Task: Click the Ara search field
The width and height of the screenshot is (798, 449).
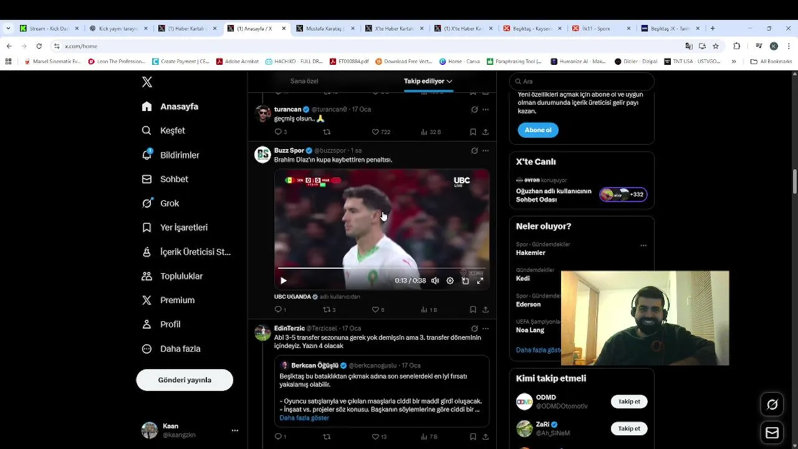Action: pos(582,81)
